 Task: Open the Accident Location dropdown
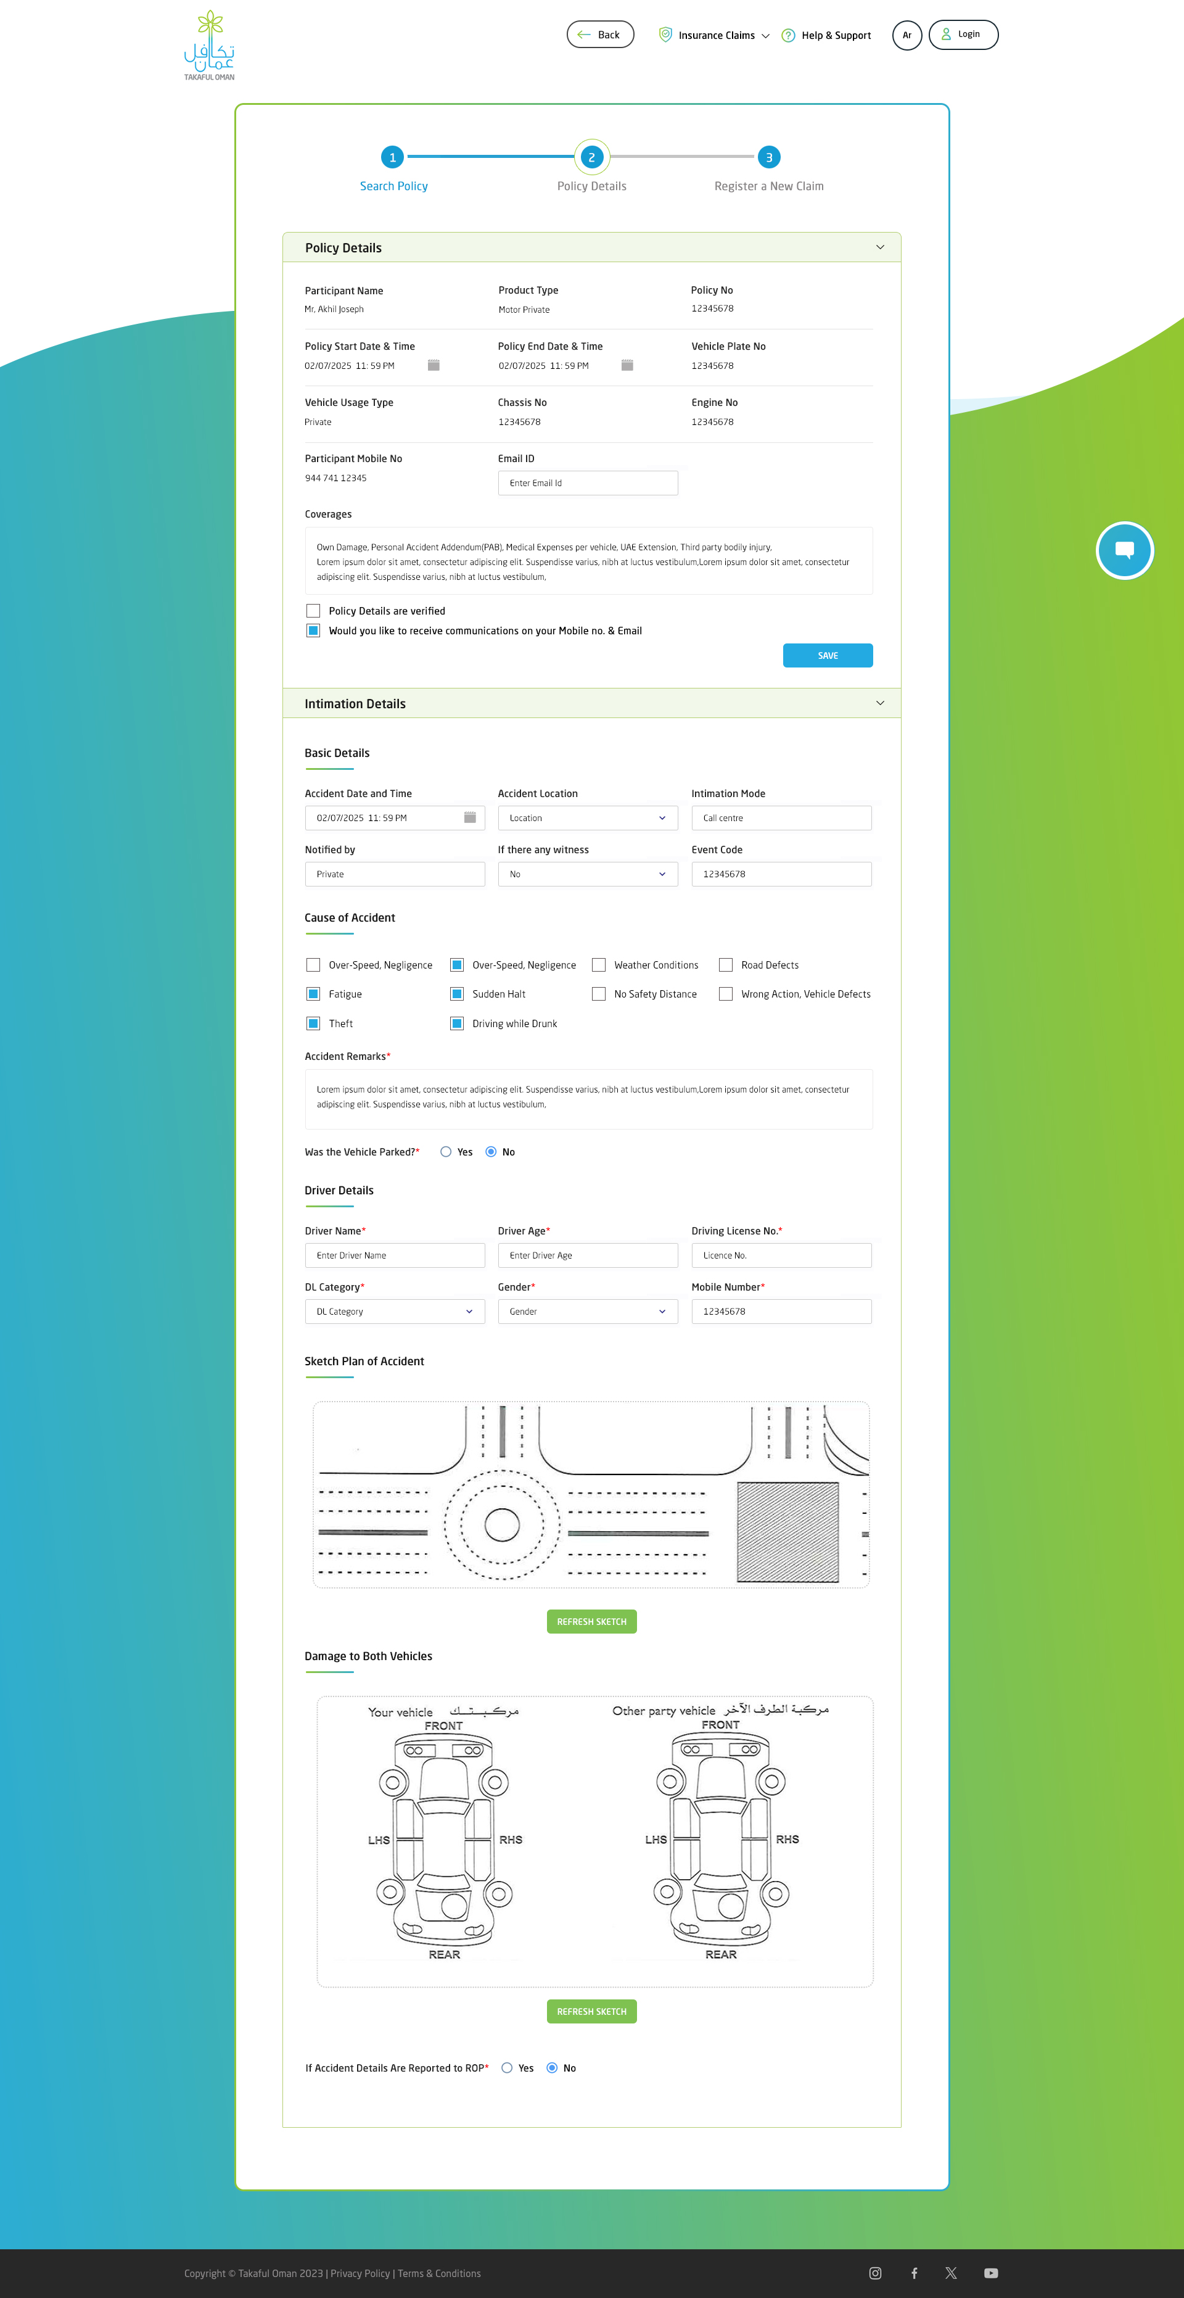(588, 818)
